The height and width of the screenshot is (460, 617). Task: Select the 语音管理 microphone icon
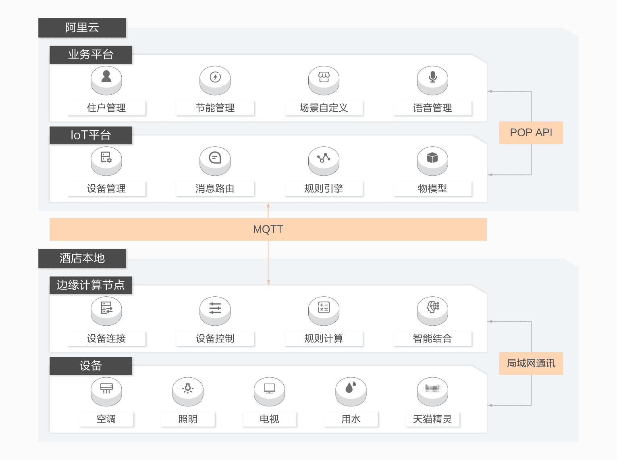[432, 77]
